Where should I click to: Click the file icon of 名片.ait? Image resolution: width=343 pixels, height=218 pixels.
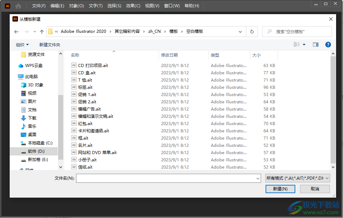coord(74,145)
